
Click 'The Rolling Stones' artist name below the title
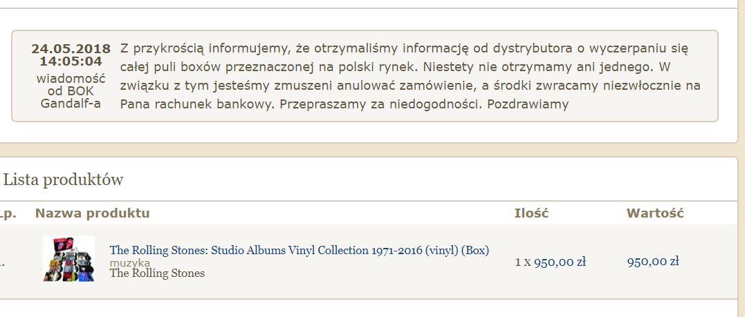click(157, 273)
